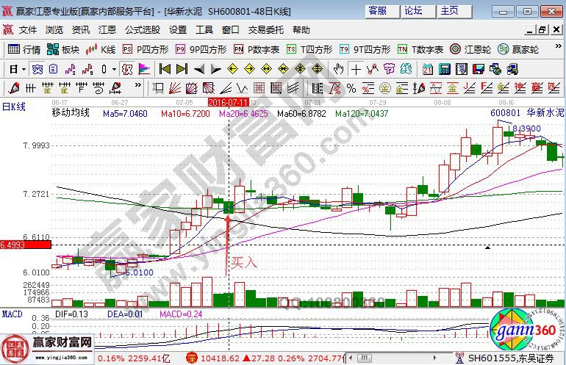Open the candlestick style dropdown arrow
566x365 pixels.
(x=113, y=69)
